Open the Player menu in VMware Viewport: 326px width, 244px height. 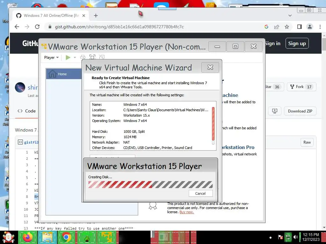pos(51,58)
